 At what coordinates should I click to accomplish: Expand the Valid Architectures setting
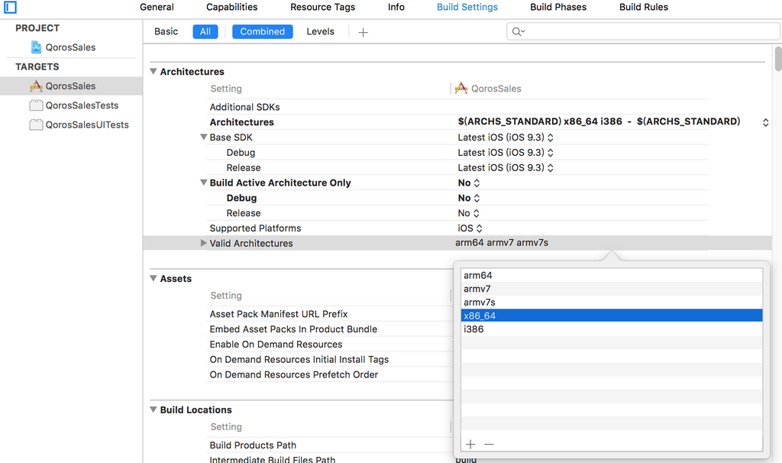tap(203, 243)
